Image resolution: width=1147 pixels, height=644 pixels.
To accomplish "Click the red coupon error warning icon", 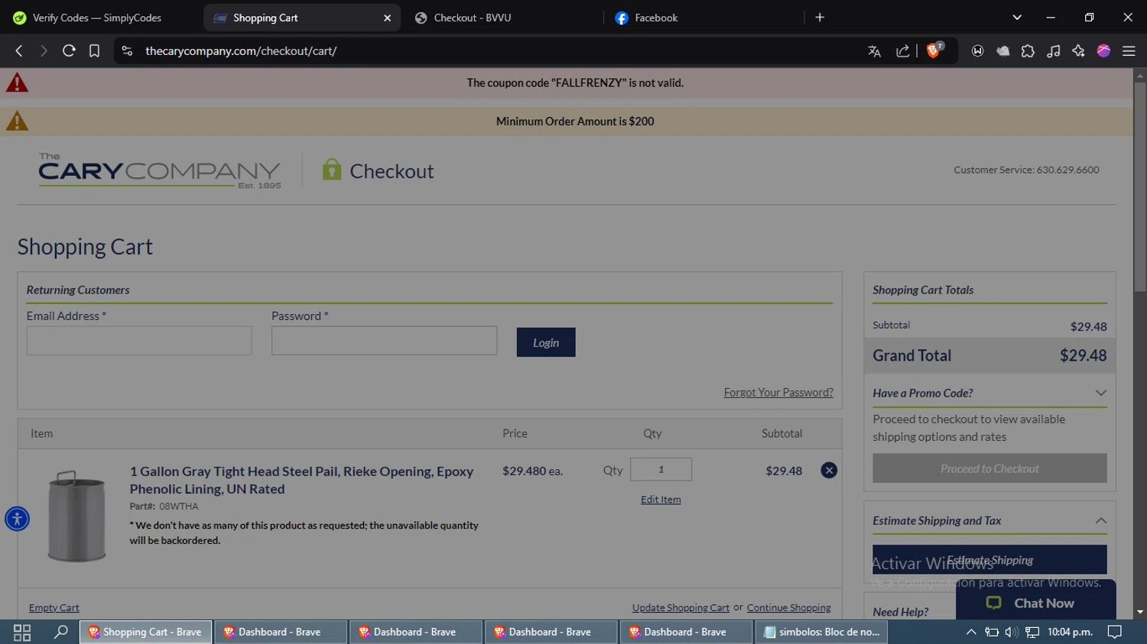I will click(x=17, y=83).
